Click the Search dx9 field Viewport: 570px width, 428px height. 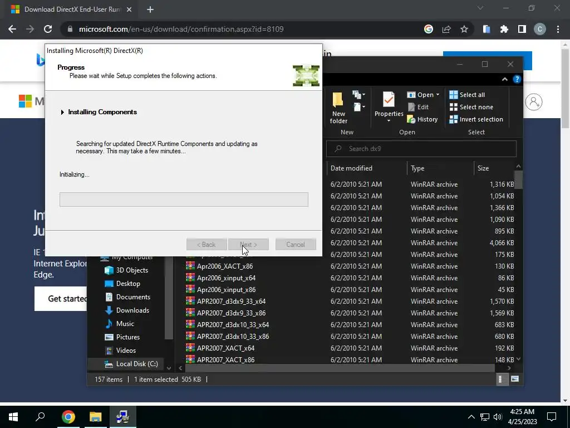click(x=421, y=148)
